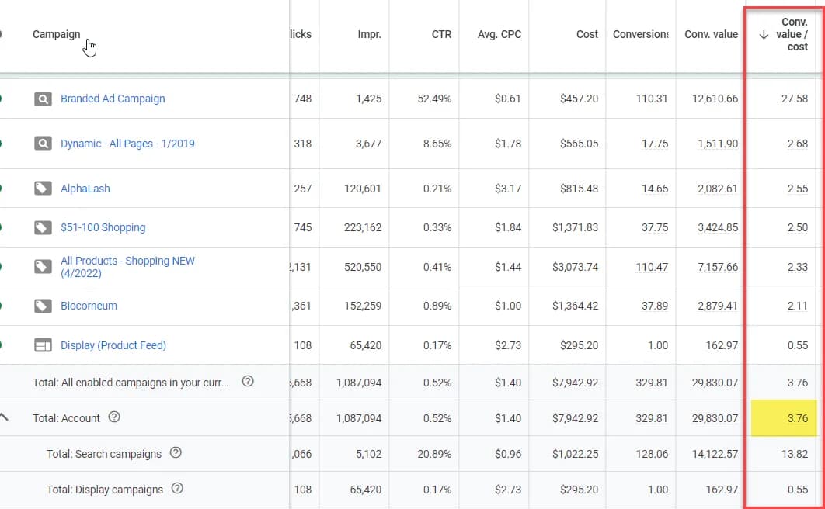
Task: Click the $3.17 Avg. CPC cell
Action: (x=508, y=189)
